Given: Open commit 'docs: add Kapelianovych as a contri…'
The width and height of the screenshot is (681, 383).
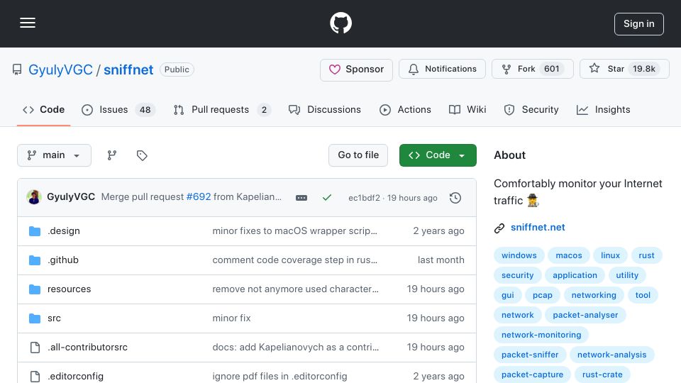Looking at the screenshot, I should point(295,348).
